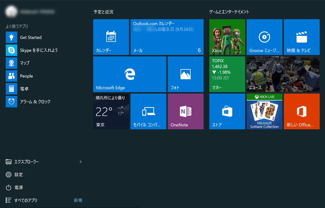Click the 電卓 calculator icon

(11, 89)
